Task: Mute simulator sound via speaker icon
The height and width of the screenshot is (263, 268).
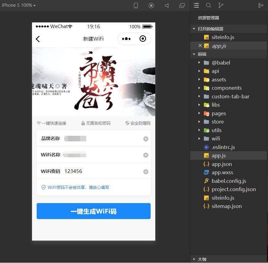Action: pyautogui.click(x=166, y=5)
